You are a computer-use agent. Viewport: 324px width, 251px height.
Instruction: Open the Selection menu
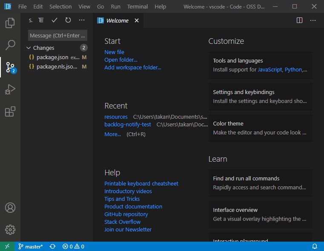60,7
